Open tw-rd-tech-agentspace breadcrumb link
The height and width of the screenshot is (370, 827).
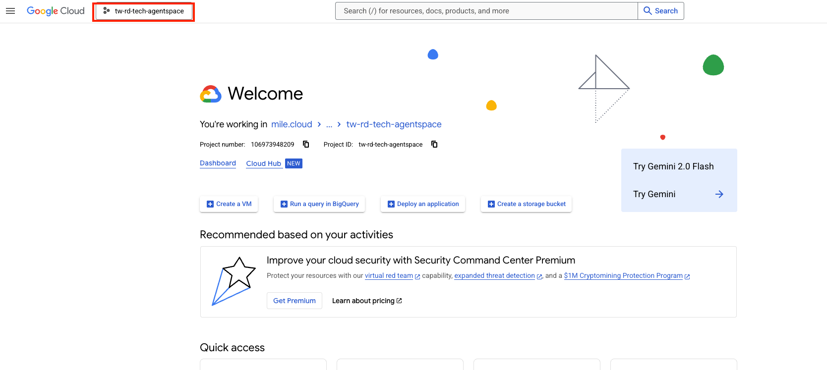[394, 124]
